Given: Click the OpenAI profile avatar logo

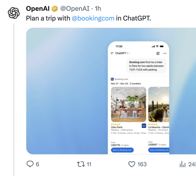Looking at the screenshot, I should tap(13, 13).
